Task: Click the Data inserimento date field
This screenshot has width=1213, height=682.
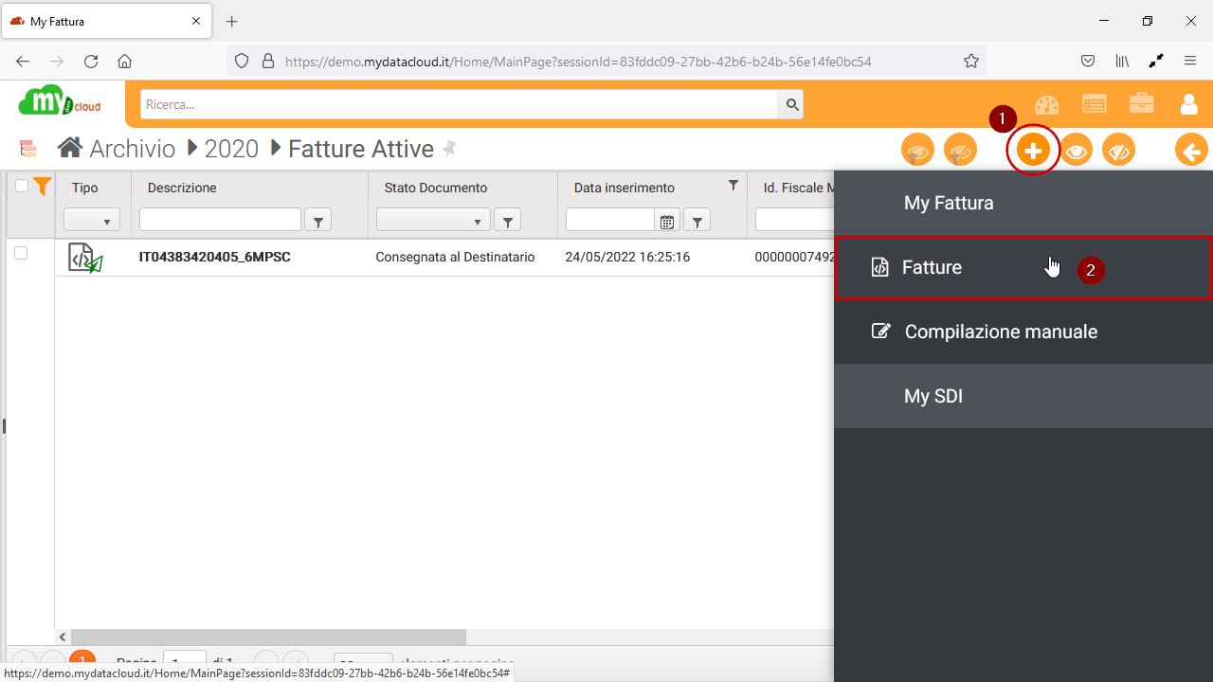Action: point(610,220)
